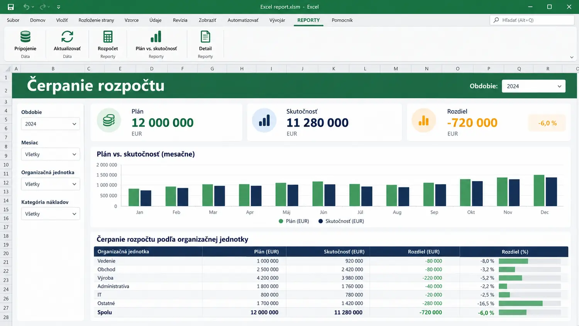Screen dimensions: 579x326
Task: Redo the last undone action
Action: 42,7
